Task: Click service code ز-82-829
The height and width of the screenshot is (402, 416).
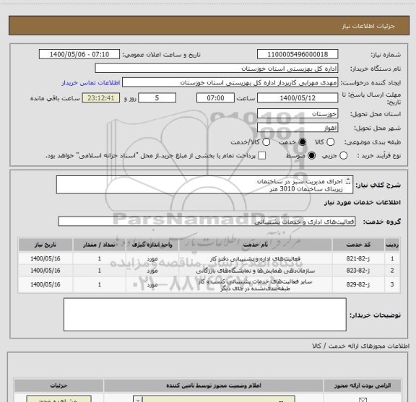Action: click(358, 284)
